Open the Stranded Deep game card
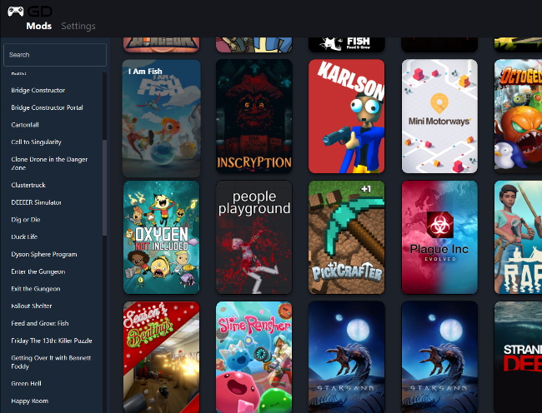The width and height of the screenshot is (542, 413). click(x=518, y=357)
